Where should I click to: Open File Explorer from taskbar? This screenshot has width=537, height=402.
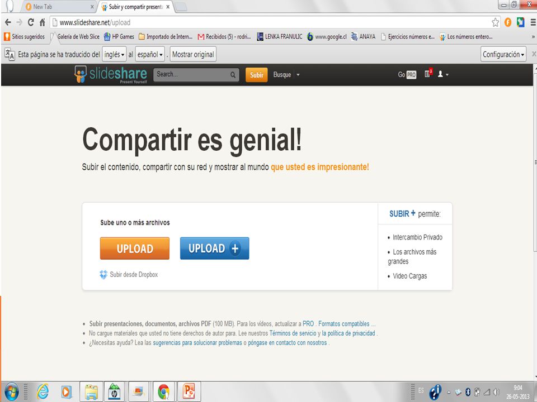click(91, 392)
